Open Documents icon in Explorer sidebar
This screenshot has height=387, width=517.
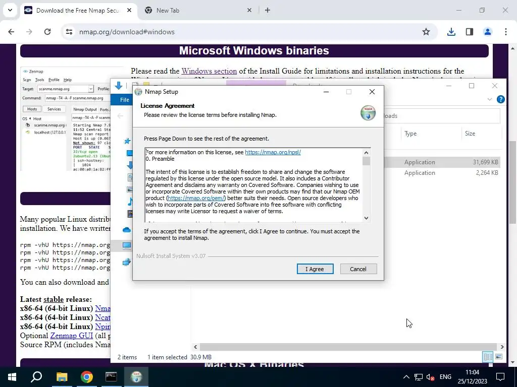[130, 177]
